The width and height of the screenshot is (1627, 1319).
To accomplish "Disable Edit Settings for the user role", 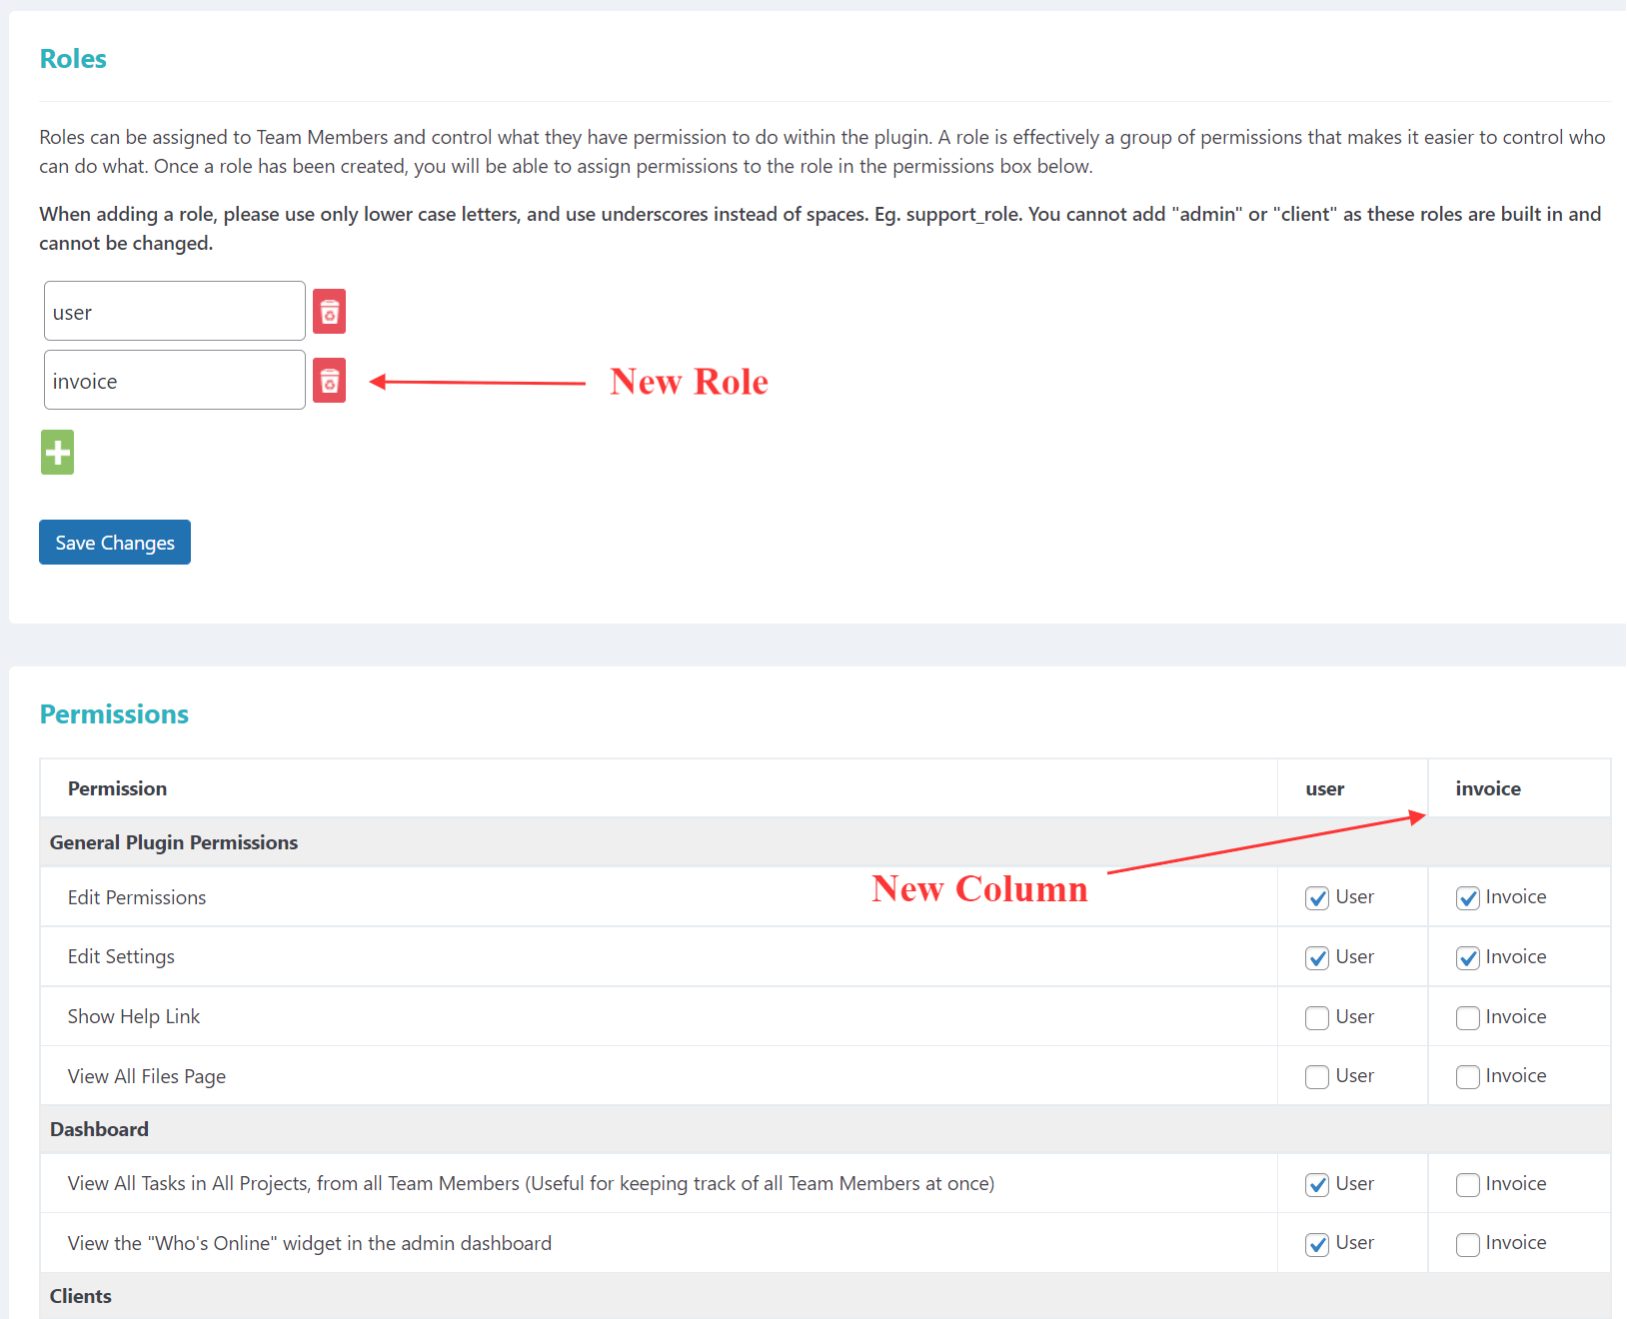I will coord(1317,957).
